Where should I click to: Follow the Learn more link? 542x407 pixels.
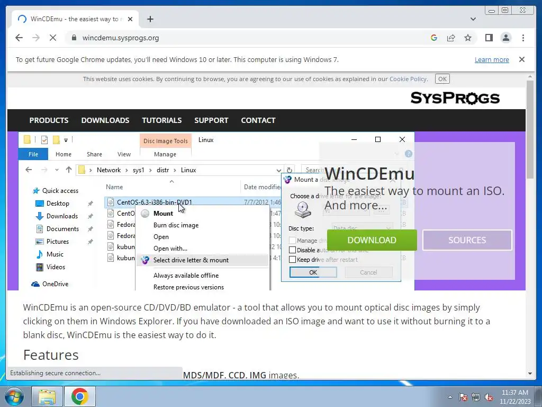492,59
